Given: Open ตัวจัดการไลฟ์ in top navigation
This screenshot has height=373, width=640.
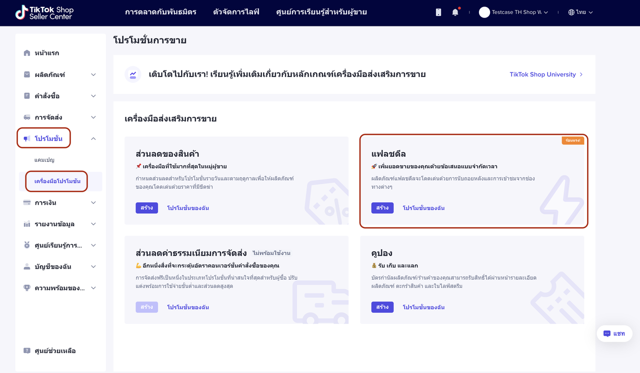Looking at the screenshot, I should (236, 12).
